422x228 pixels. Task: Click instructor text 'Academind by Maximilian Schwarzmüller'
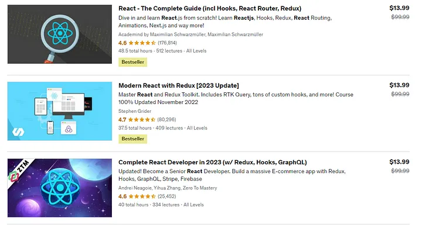[162, 34]
